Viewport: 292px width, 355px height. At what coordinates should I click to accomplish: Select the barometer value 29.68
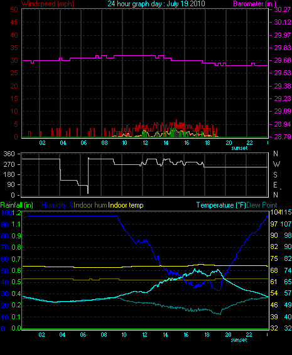tap(283, 60)
